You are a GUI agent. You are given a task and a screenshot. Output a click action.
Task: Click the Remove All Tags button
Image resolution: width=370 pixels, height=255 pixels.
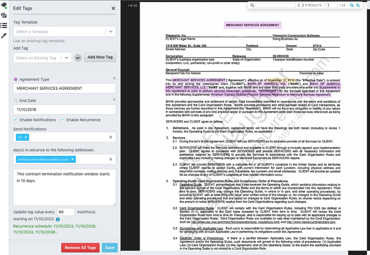tap(80, 248)
